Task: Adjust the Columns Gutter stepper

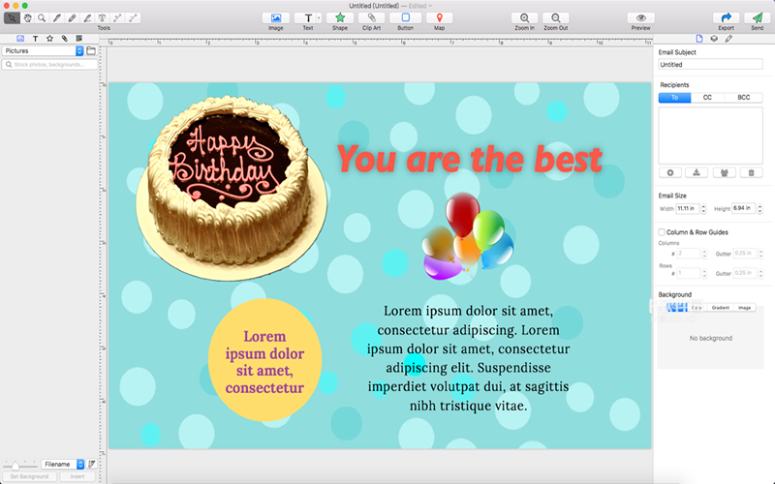Action: click(x=760, y=254)
